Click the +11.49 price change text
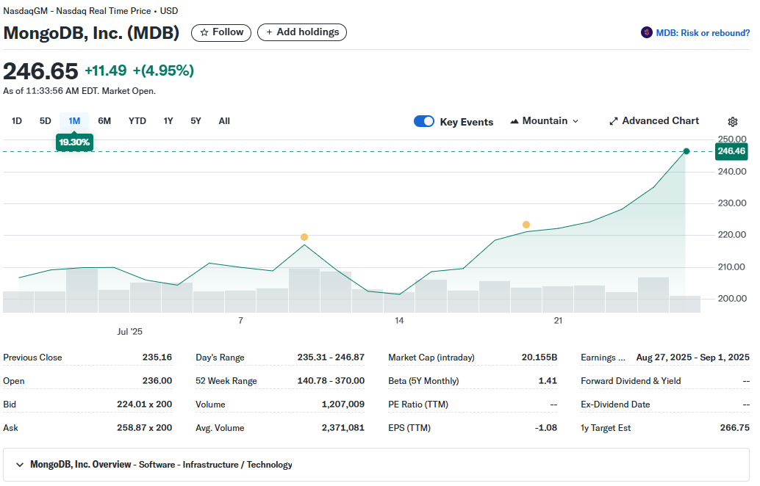 pos(106,70)
